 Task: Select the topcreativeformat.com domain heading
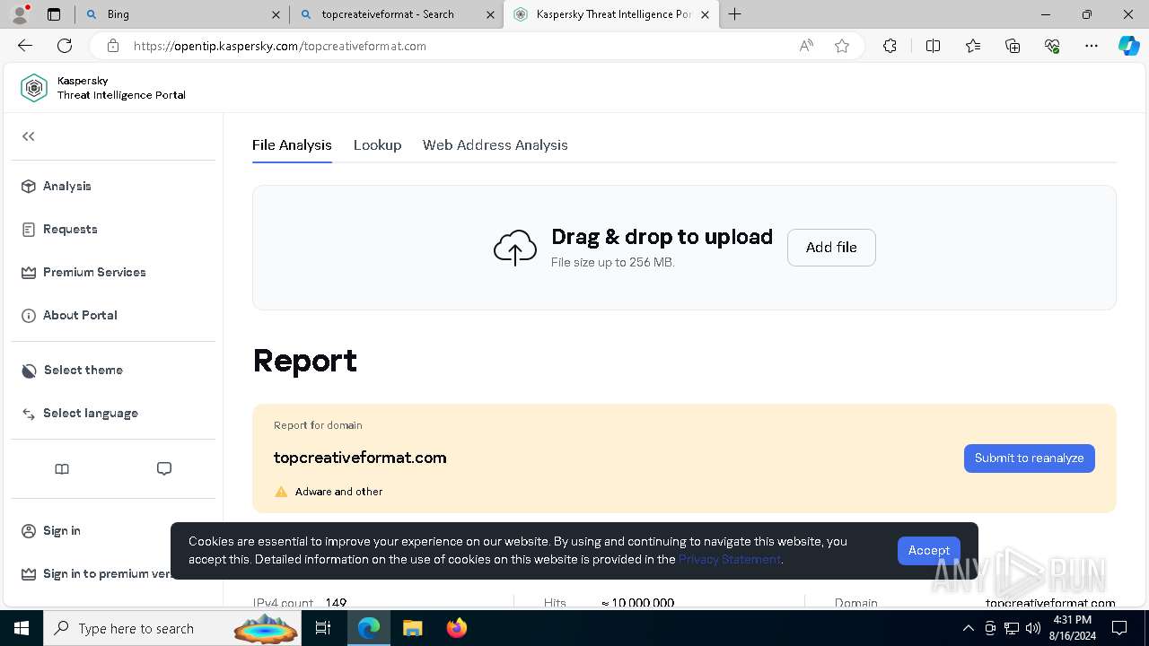pyautogui.click(x=360, y=458)
